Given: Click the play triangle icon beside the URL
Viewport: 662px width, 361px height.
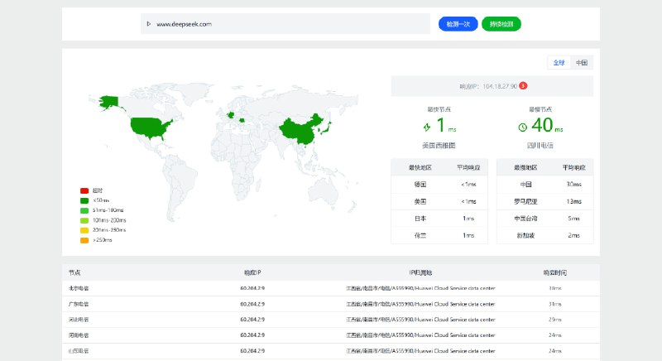Looking at the screenshot, I should 148,24.
